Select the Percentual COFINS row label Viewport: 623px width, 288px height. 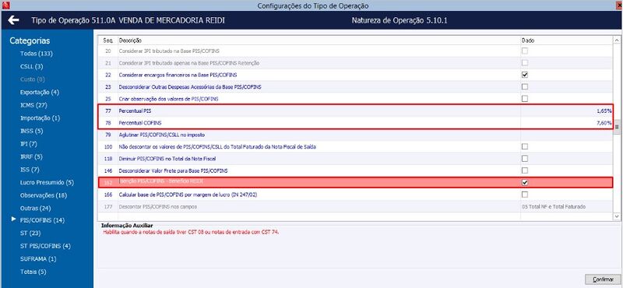(140, 123)
